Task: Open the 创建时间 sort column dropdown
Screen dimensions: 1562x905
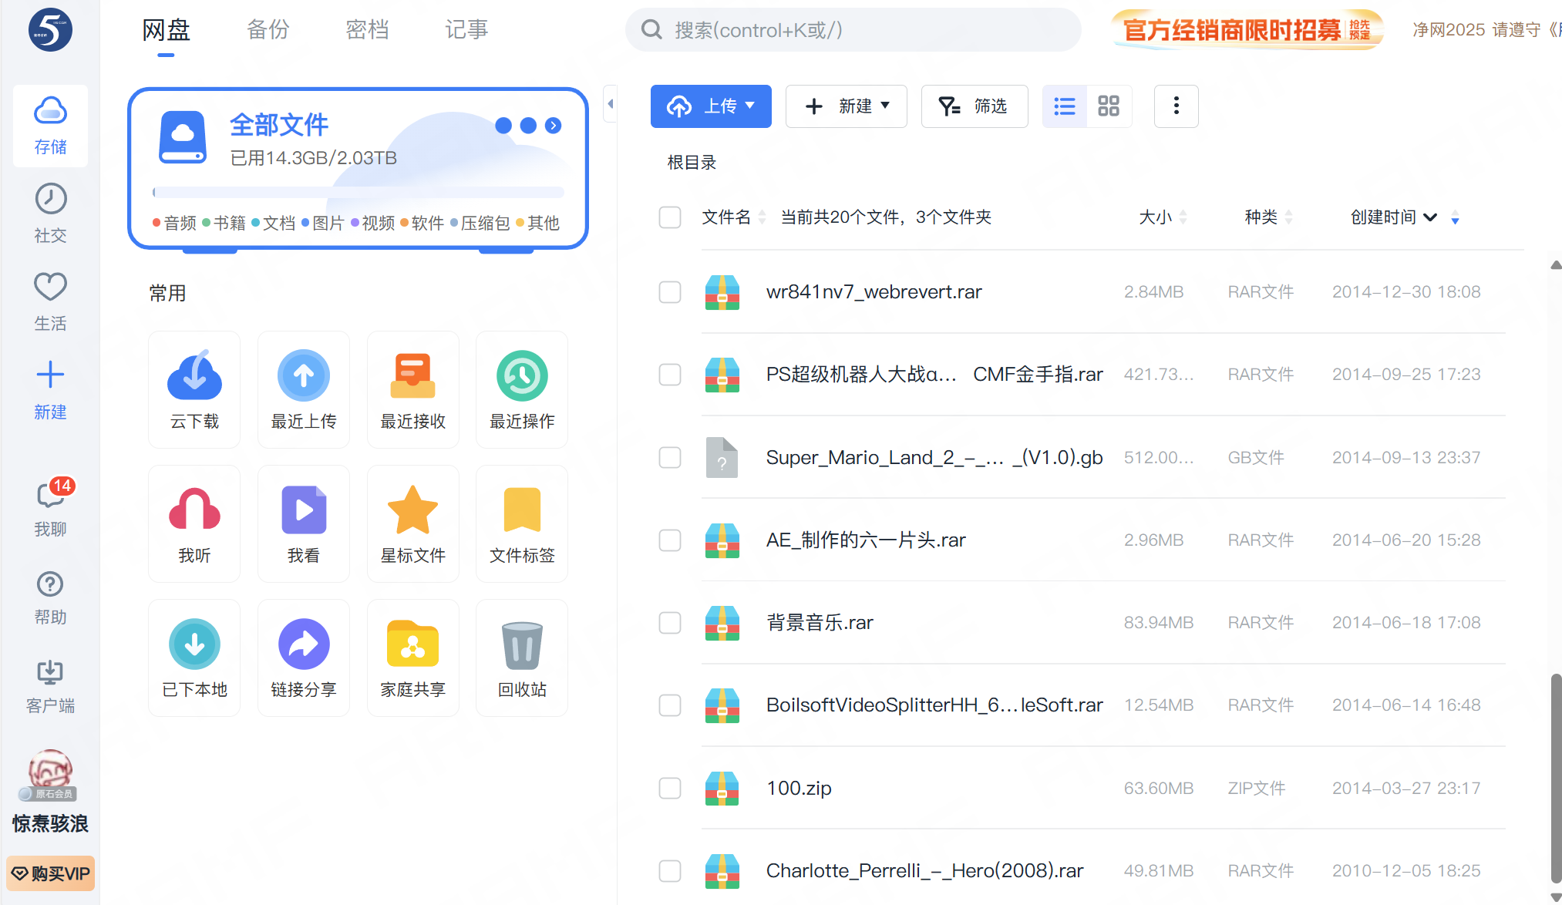Action: (x=1430, y=217)
